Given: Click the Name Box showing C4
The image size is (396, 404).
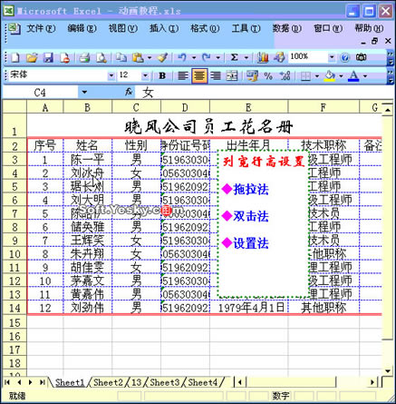Looking at the screenshot, I should (40, 93).
